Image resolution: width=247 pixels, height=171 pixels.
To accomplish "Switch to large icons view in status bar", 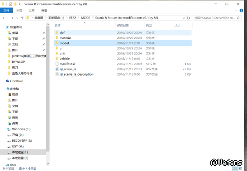I will (240, 169).
